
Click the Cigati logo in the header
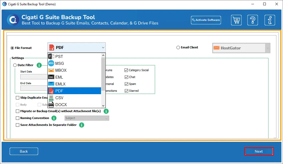pyautogui.click(x=13, y=20)
